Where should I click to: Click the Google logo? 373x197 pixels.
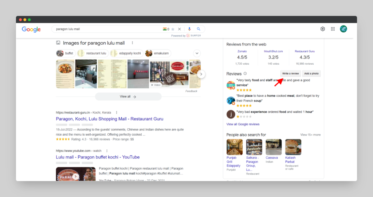[x=31, y=29]
